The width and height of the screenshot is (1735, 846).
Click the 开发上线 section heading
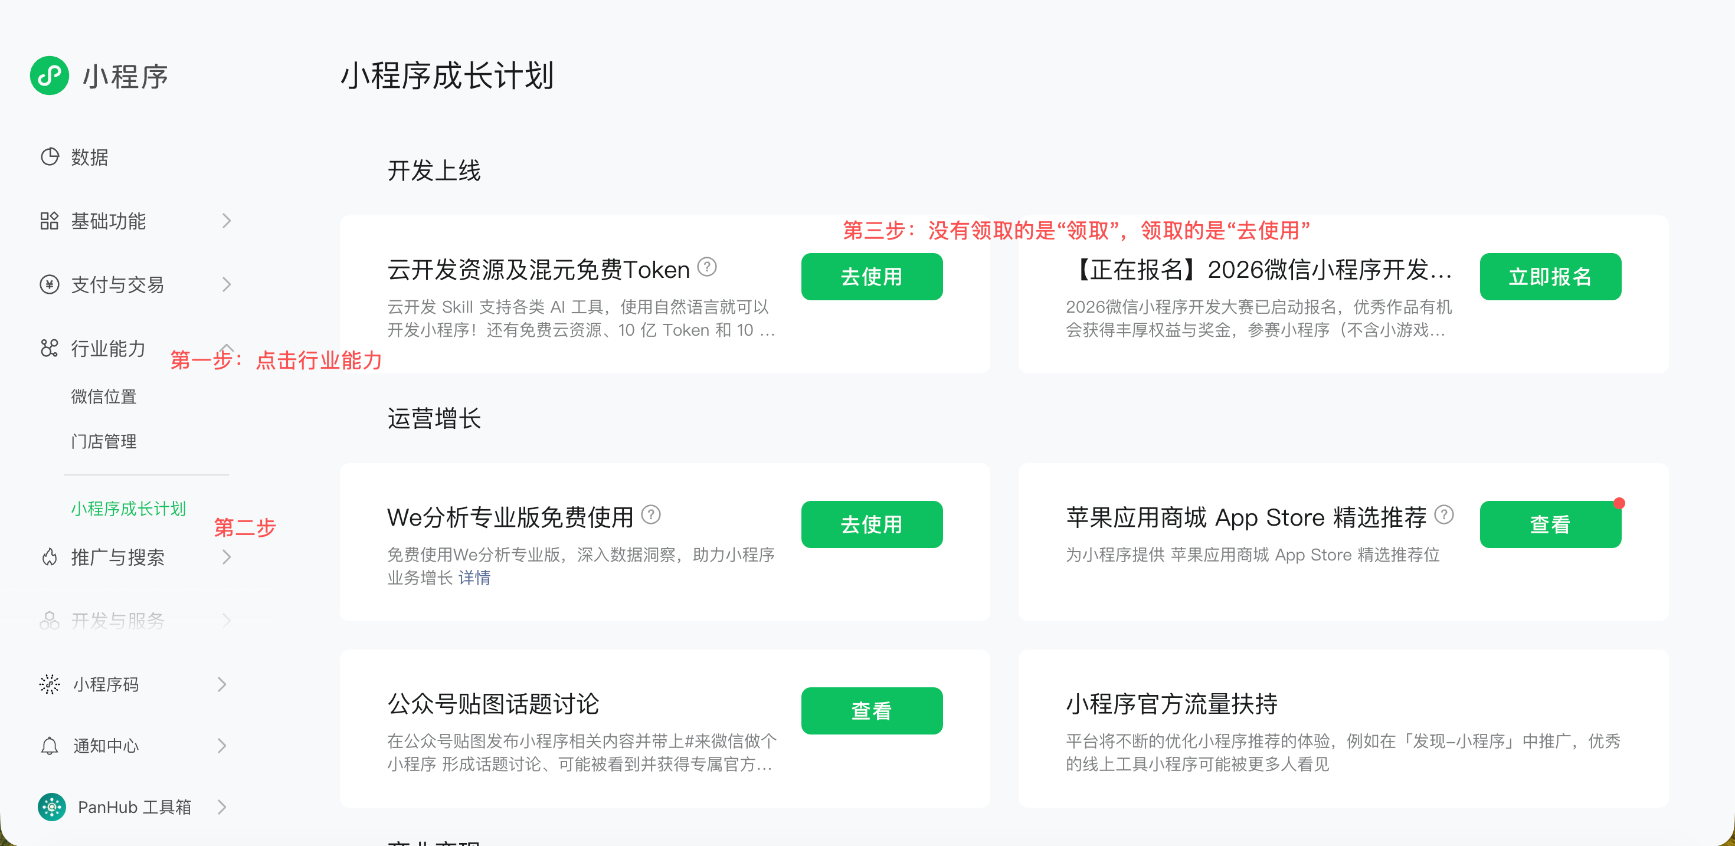434,171
